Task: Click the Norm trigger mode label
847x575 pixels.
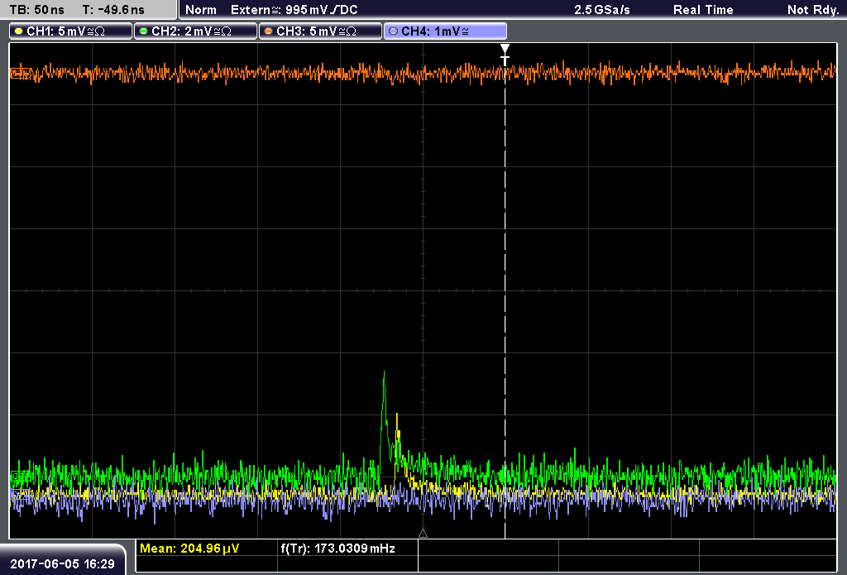Action: tap(201, 10)
